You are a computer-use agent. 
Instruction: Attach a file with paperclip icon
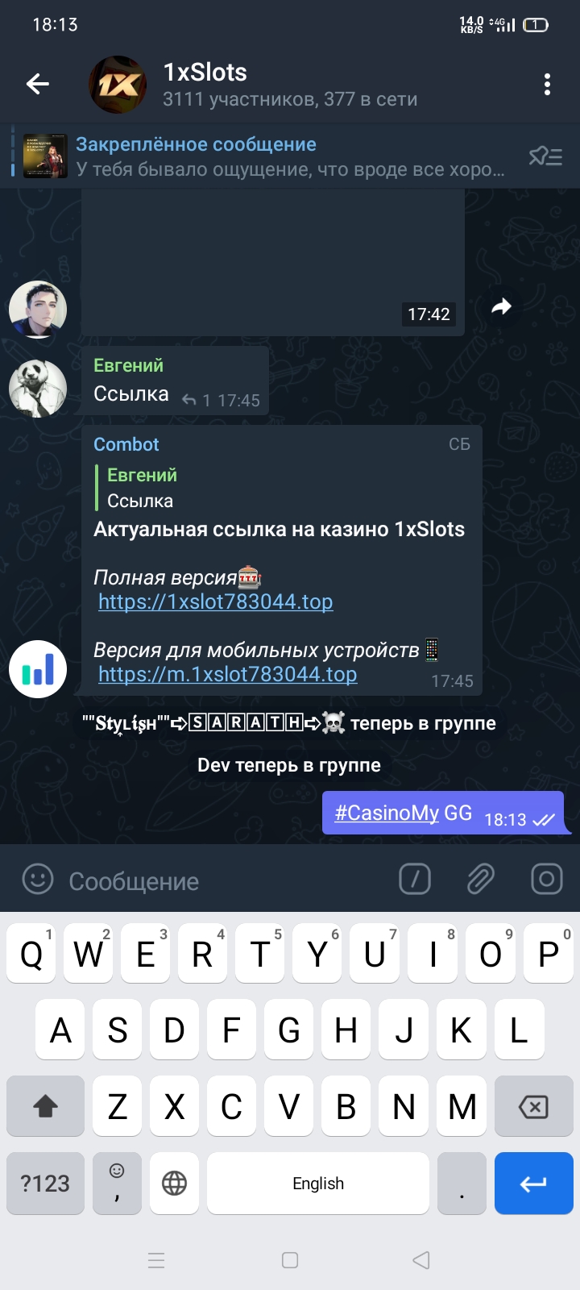(481, 880)
